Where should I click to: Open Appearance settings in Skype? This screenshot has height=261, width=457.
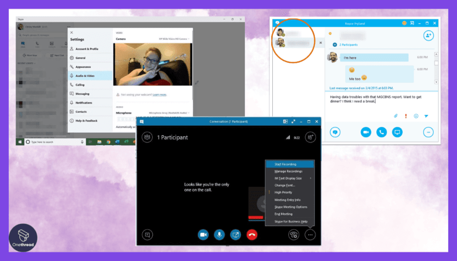[x=90, y=67]
